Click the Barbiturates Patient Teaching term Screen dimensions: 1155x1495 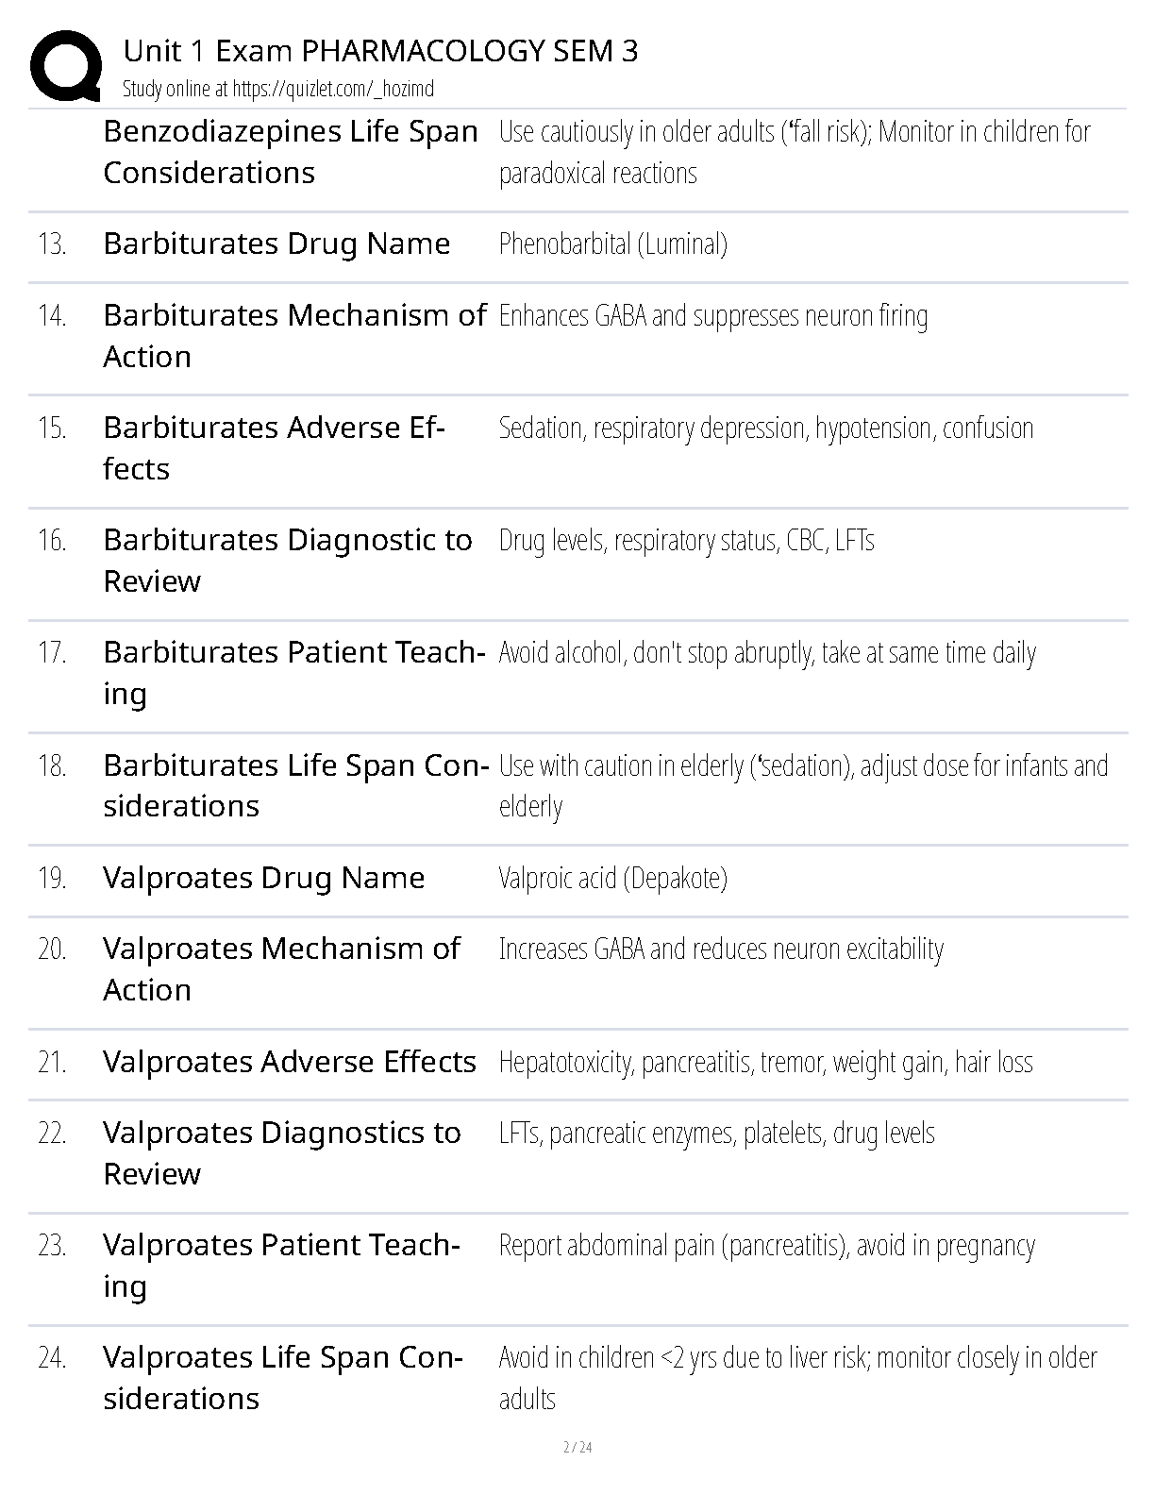pos(293,672)
